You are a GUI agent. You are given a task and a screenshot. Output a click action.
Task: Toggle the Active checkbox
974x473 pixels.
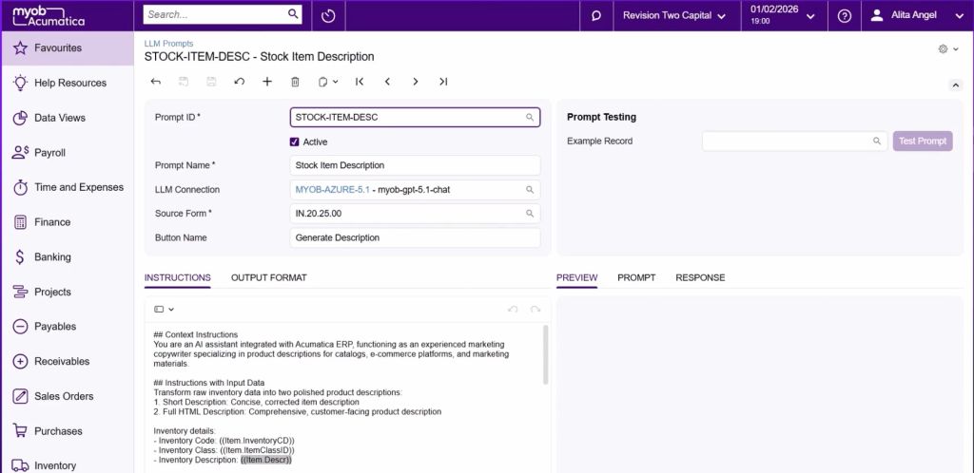pyautogui.click(x=295, y=142)
